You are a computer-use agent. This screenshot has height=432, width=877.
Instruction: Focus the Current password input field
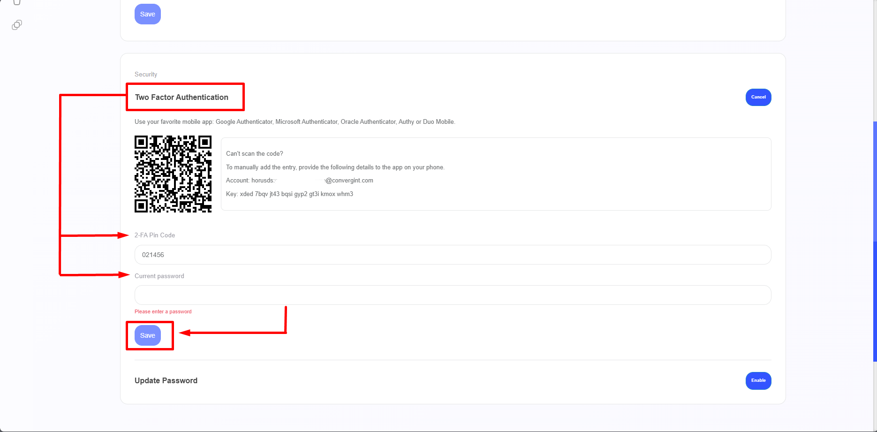click(453, 295)
